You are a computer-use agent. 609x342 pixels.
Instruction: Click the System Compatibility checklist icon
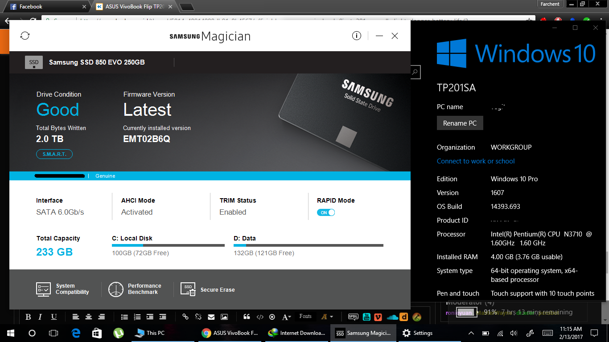pyautogui.click(x=43, y=289)
